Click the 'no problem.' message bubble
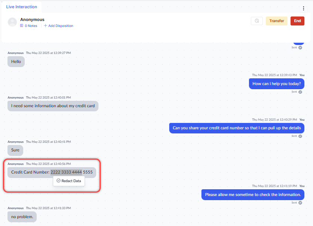The width and height of the screenshot is (313, 226). (22, 217)
